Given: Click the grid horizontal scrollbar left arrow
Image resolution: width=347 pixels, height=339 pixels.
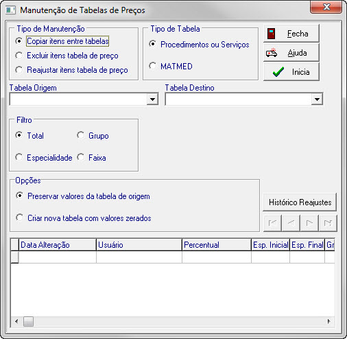Looking at the screenshot, I should [x=16, y=321].
